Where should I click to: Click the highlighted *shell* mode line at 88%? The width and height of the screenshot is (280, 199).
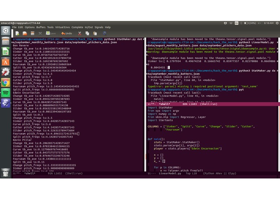pos(213,104)
